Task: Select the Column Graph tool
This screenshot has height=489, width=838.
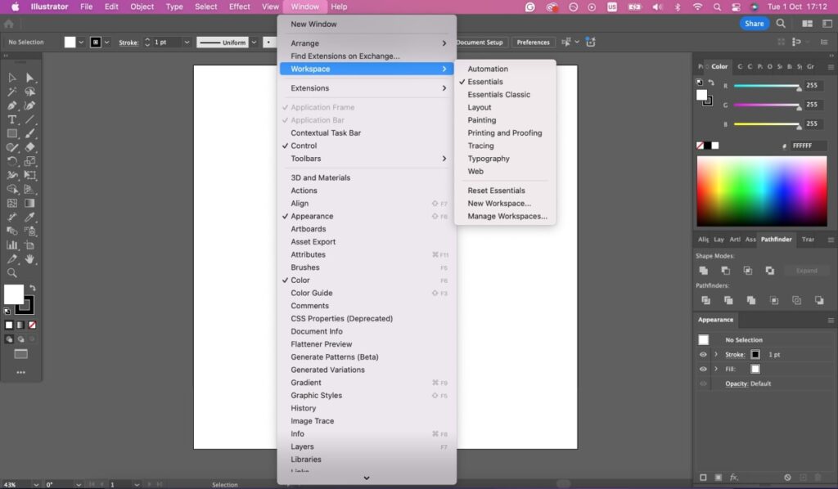Action: (11, 245)
